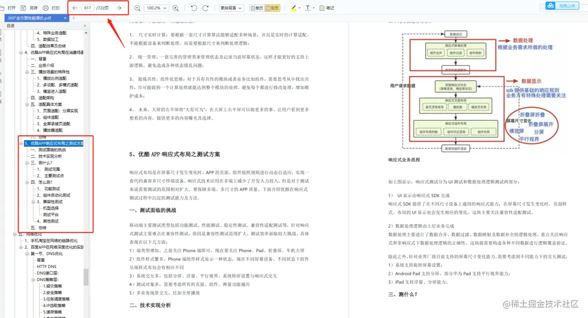This screenshot has height=318, width=588.
Task: Go to the next page arrow
Action: click(119, 8)
